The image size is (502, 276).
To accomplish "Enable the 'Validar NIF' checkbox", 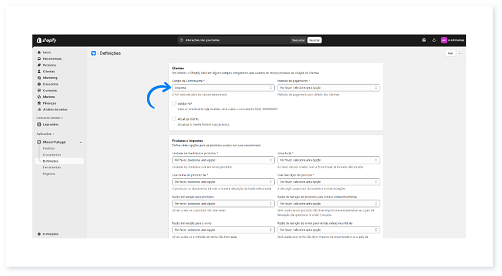I will [x=174, y=104].
